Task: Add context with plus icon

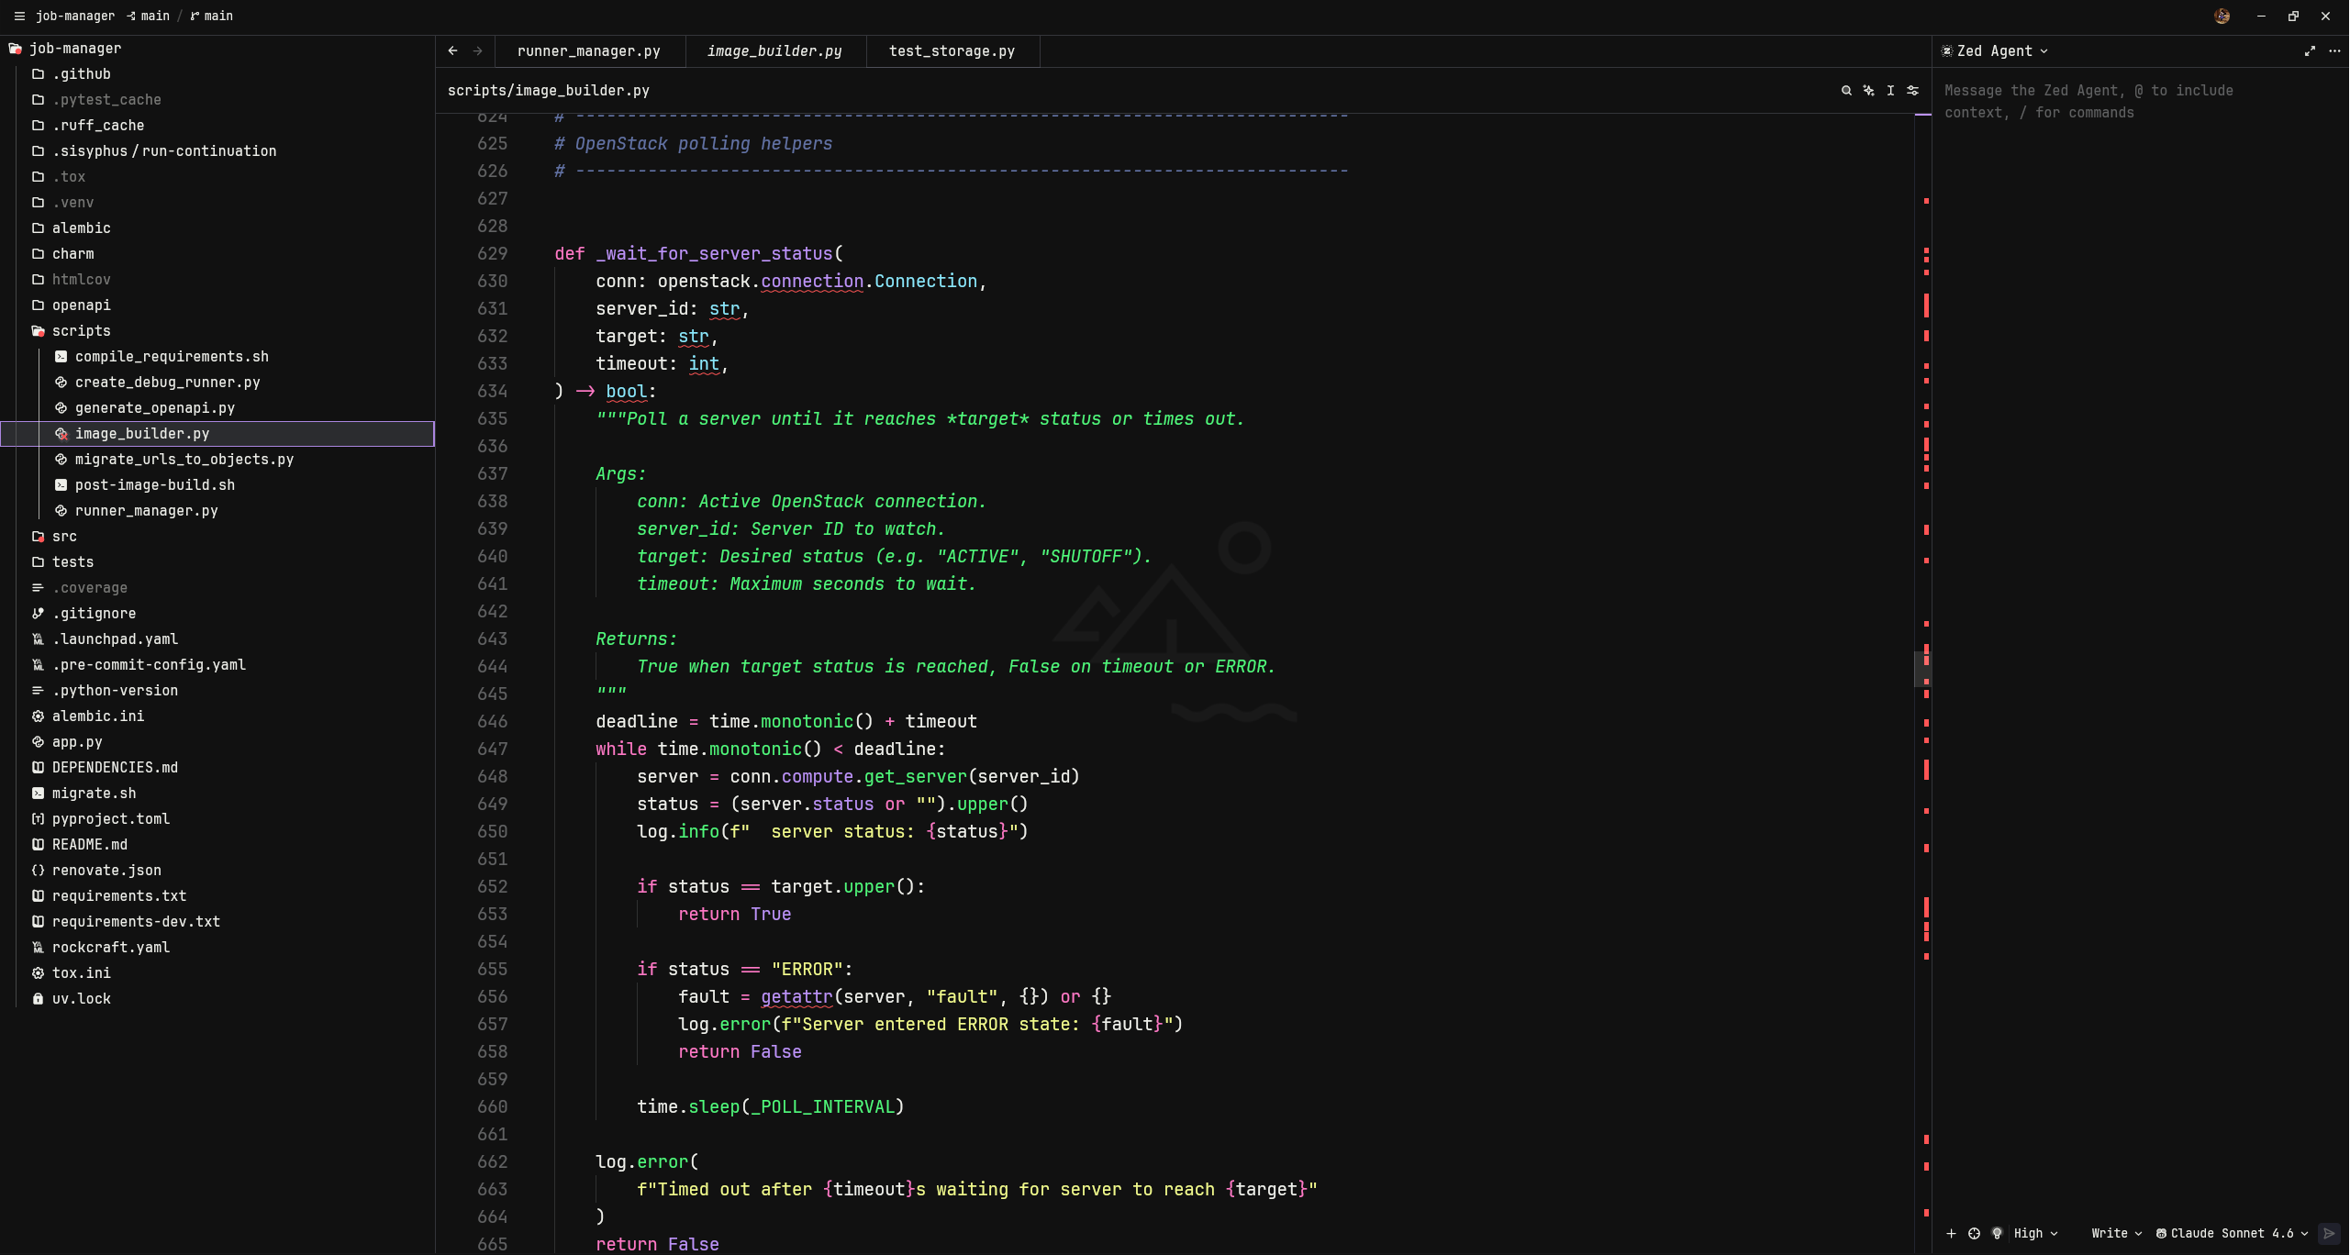Action: coord(1951,1233)
